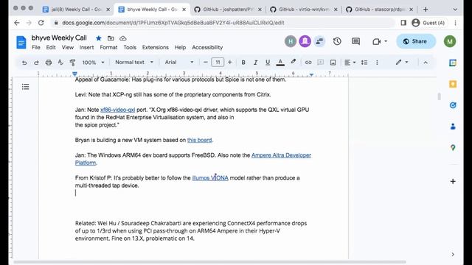Open the Edit menu
This screenshot has height=265, width=472.
(x=51, y=47)
